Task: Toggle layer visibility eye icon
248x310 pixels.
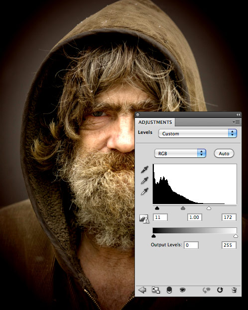Action: point(182,290)
